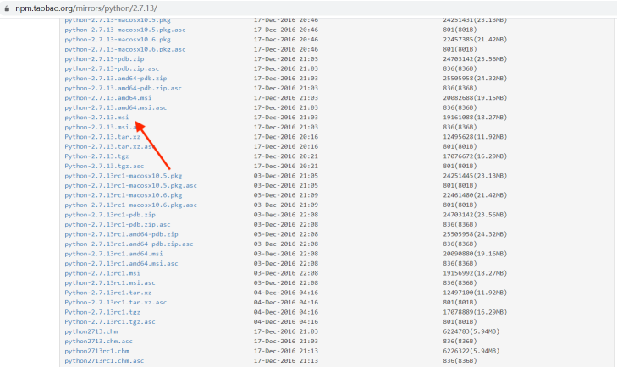This screenshot has width=617, height=367.
Task: Open Python-2.7.13rc1.tar.xz.asc link
Action: (116, 302)
